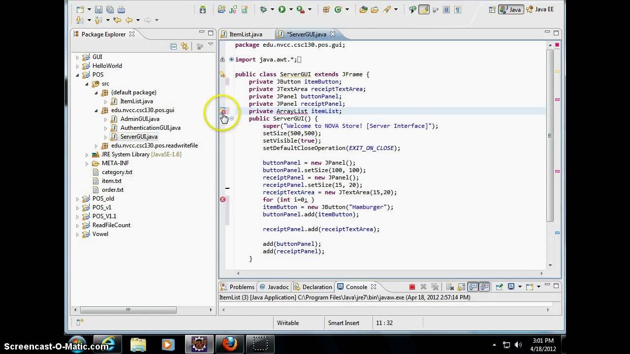Open Firefox from the Windows taskbar

229,344
